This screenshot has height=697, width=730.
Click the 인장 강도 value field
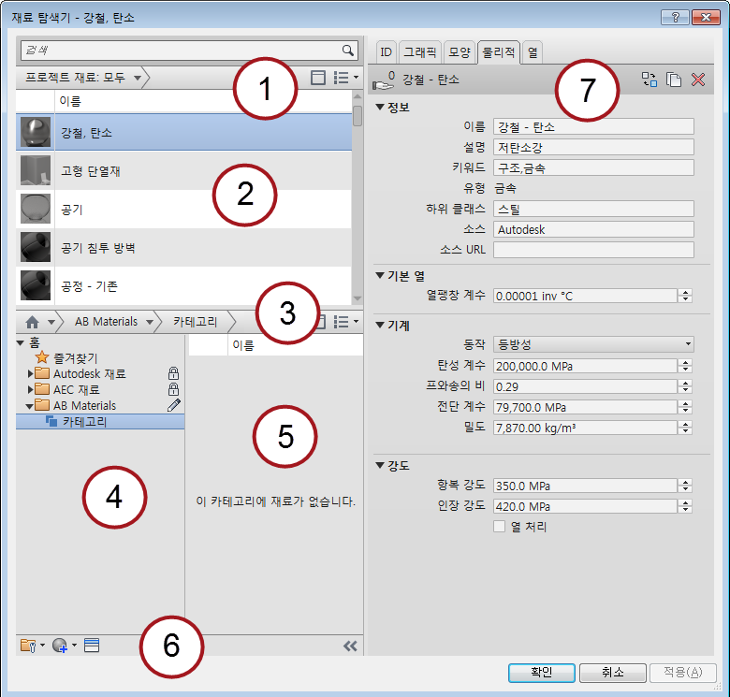[x=585, y=506]
